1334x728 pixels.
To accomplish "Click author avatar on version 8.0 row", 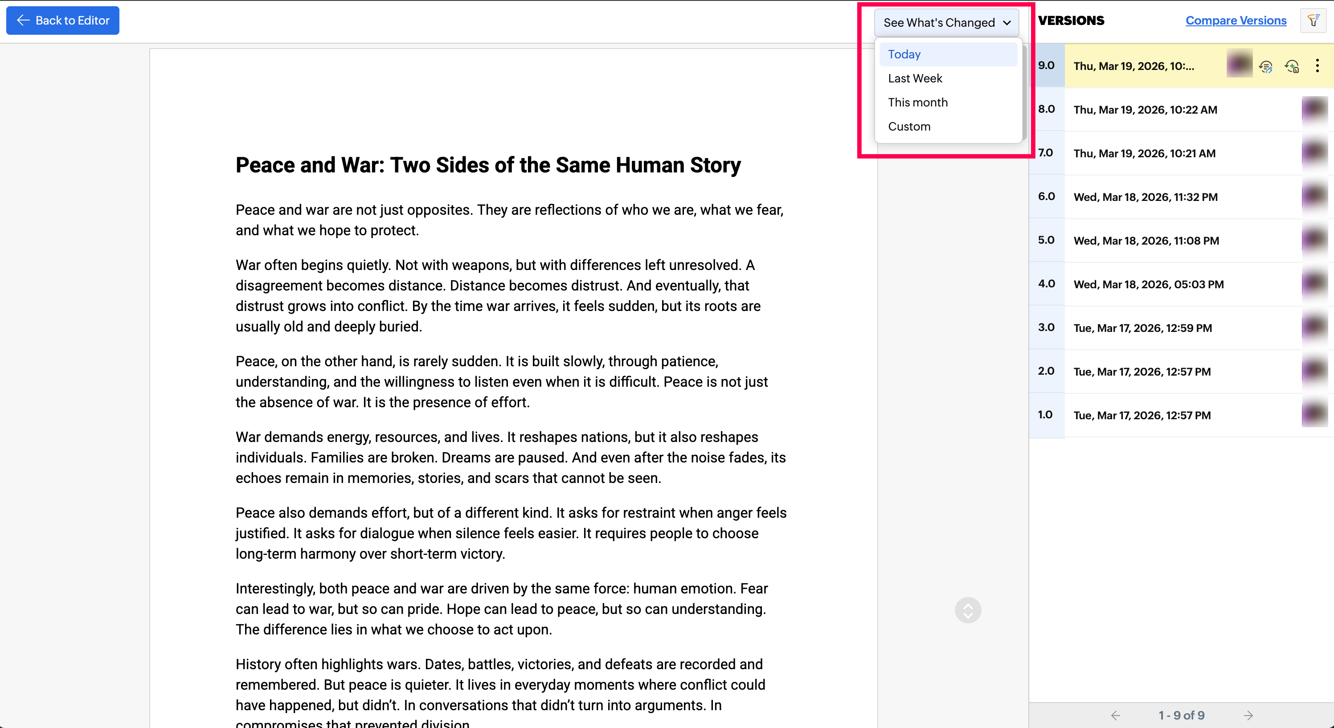I will coord(1314,109).
